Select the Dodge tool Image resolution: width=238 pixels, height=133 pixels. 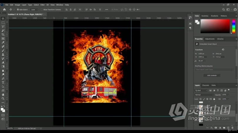[3, 75]
